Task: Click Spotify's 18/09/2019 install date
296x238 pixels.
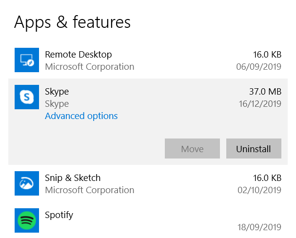Action: click(260, 227)
